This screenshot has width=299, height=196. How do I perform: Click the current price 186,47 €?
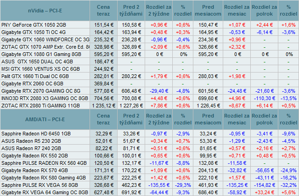pyautogui.click(x=103, y=62)
